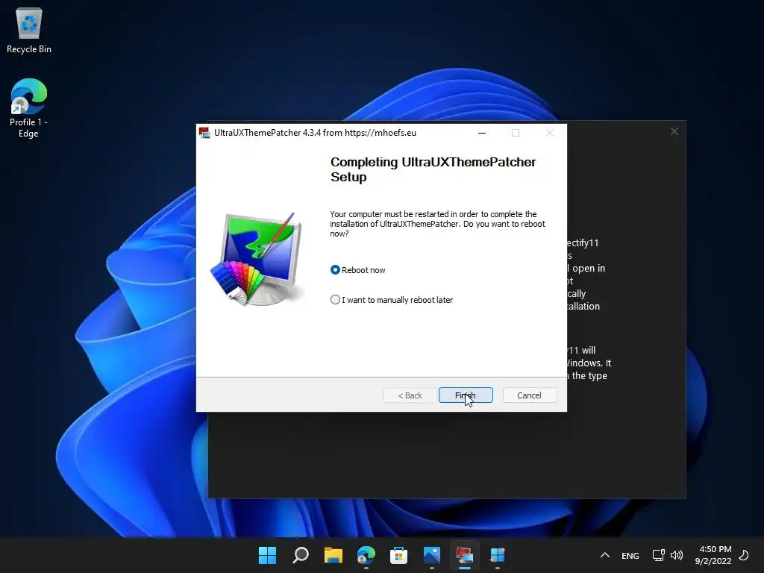The height and width of the screenshot is (573, 764).
Task: Open the Photos app on taskbar
Action: click(x=432, y=555)
